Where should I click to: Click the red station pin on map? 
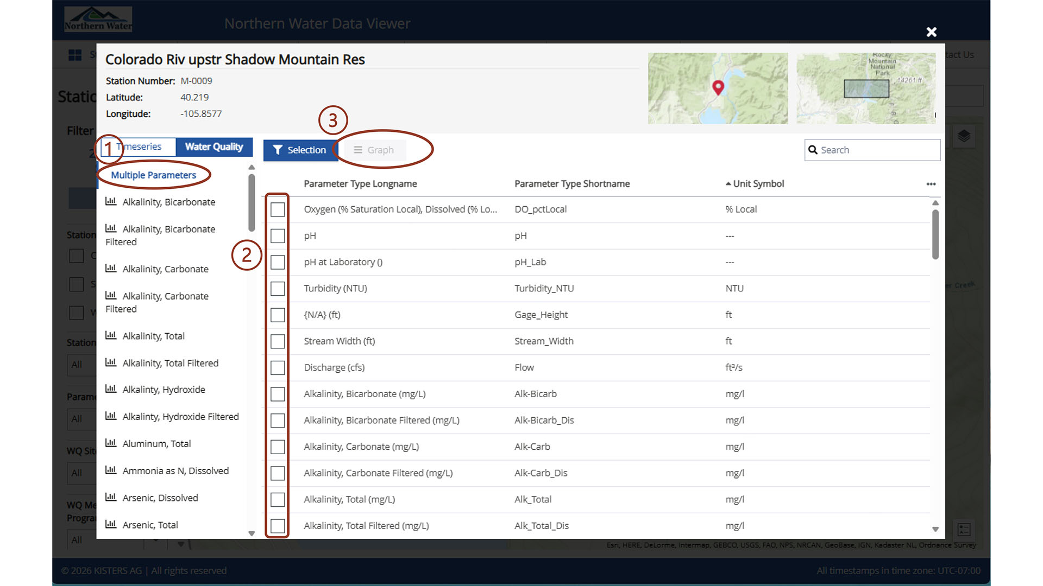718,87
